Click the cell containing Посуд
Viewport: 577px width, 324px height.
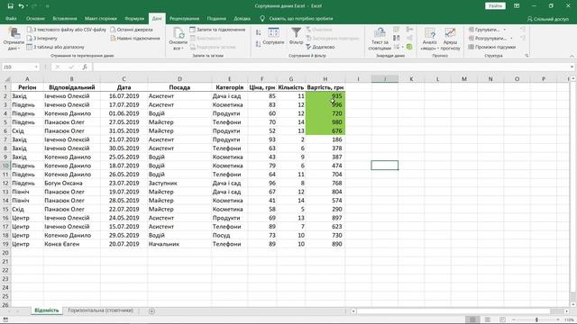pyautogui.click(x=229, y=235)
